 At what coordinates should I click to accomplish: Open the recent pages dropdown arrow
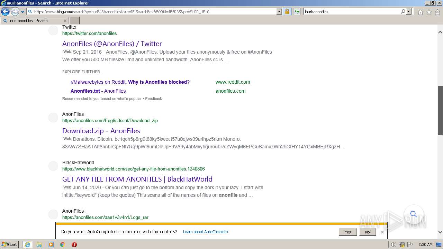point(22,12)
